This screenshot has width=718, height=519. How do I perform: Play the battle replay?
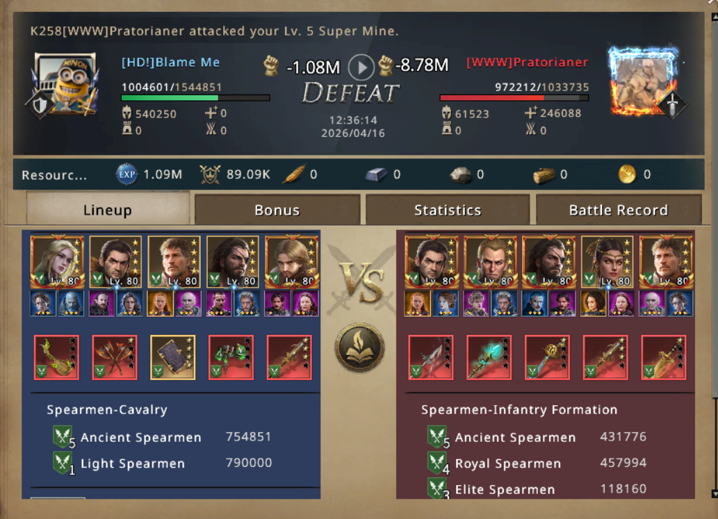[x=361, y=67]
